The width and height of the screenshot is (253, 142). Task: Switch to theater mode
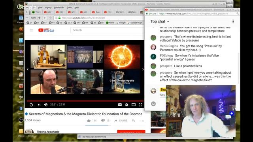[134, 105]
